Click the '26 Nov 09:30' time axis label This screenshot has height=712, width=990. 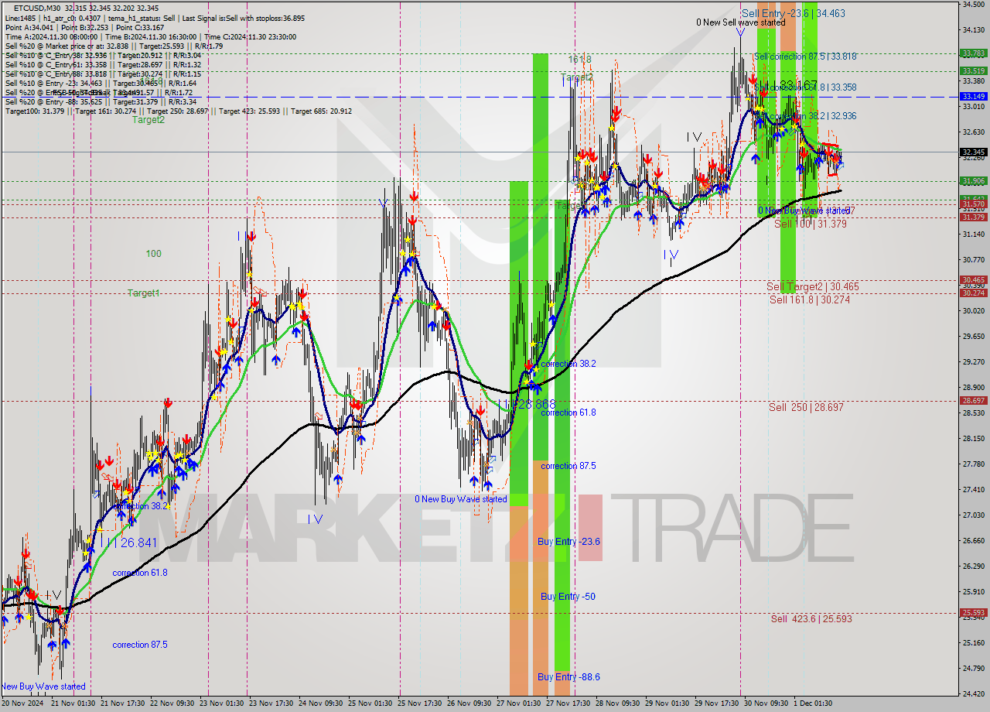(x=469, y=703)
